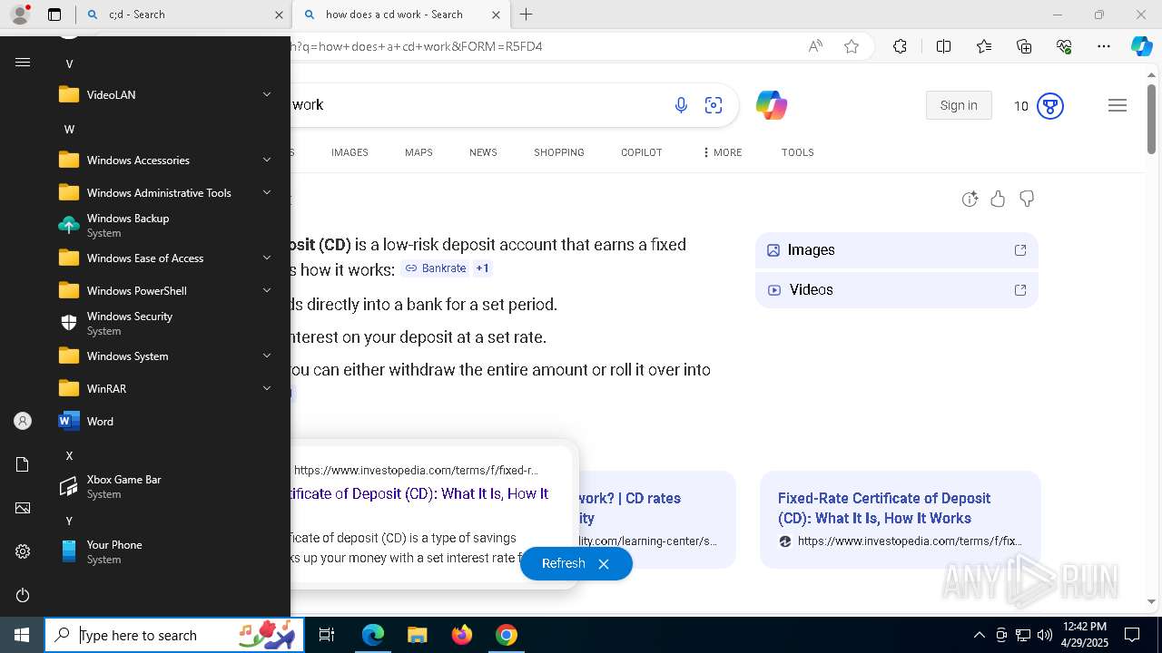The image size is (1162, 653).
Task: Open the Images related panel
Action: 897,249
